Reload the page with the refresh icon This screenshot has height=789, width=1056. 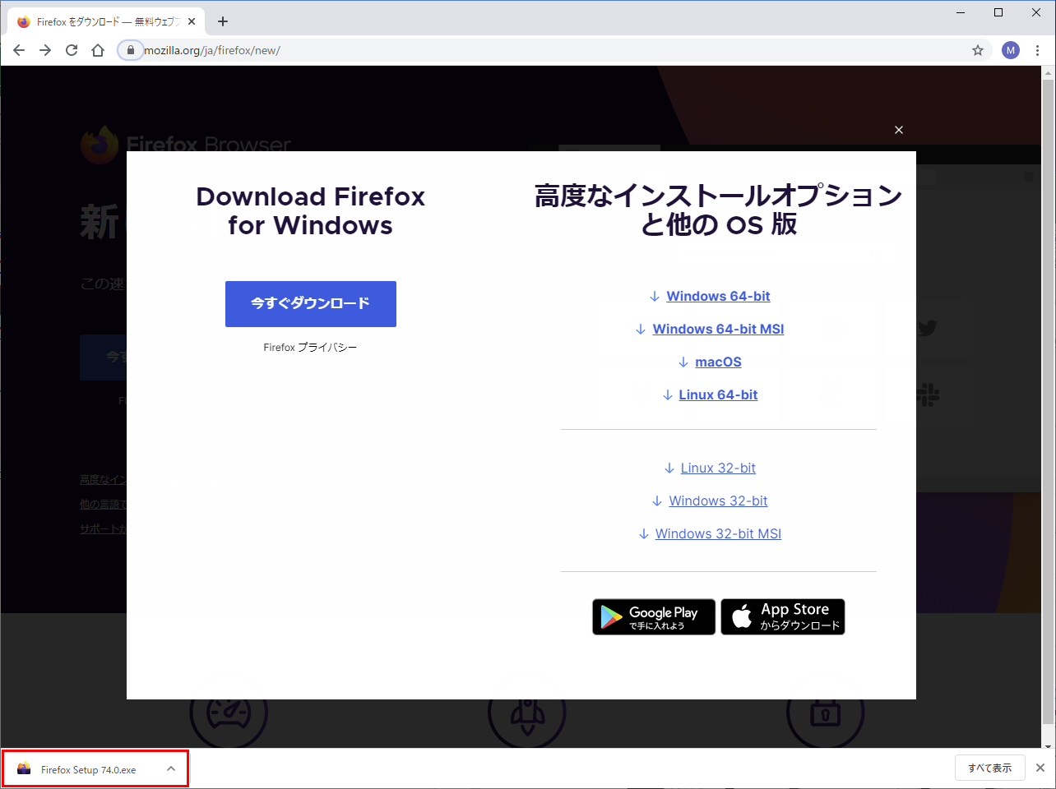[72, 50]
